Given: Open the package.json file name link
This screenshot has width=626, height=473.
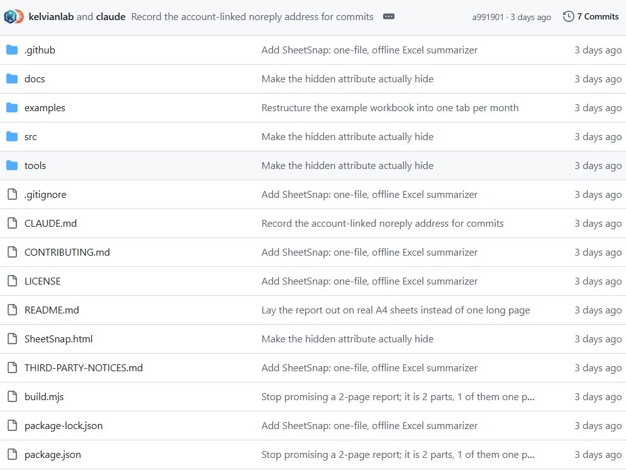Looking at the screenshot, I should pyautogui.click(x=53, y=454).
